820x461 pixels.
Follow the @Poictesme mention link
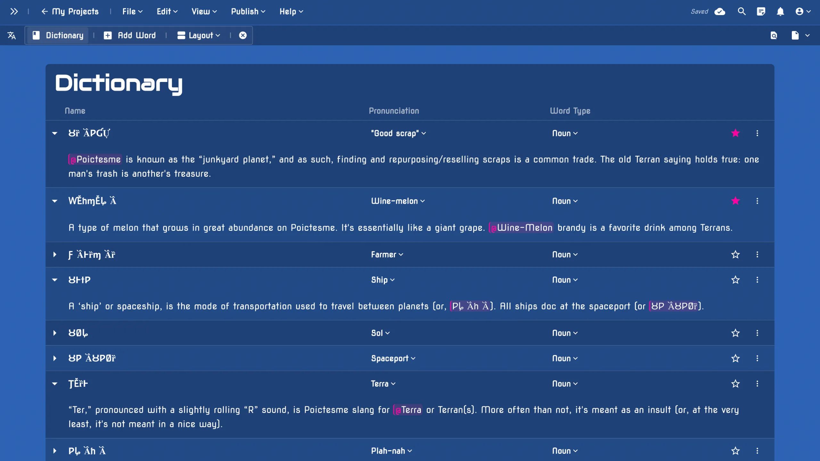click(x=95, y=159)
